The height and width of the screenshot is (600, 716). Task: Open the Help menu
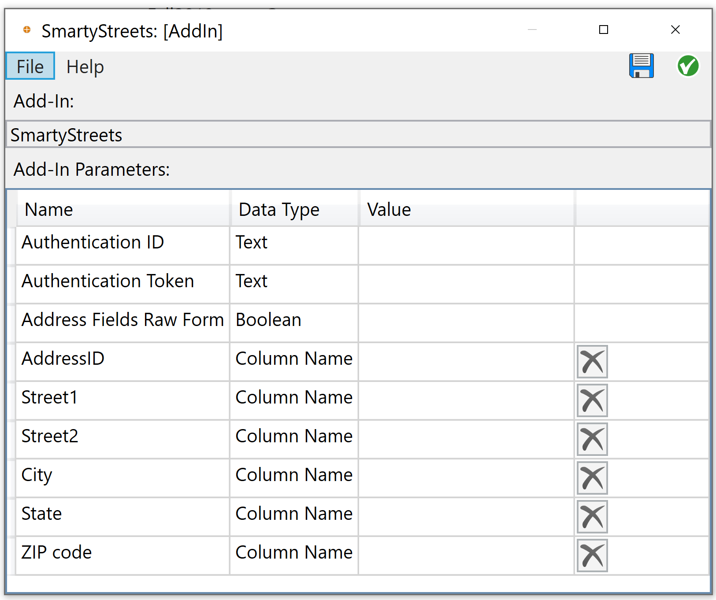[x=85, y=66]
